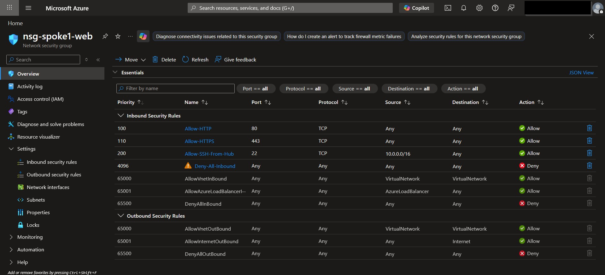Open the more options ellipsis beside title
This screenshot has width=605, height=275.
point(130,36)
